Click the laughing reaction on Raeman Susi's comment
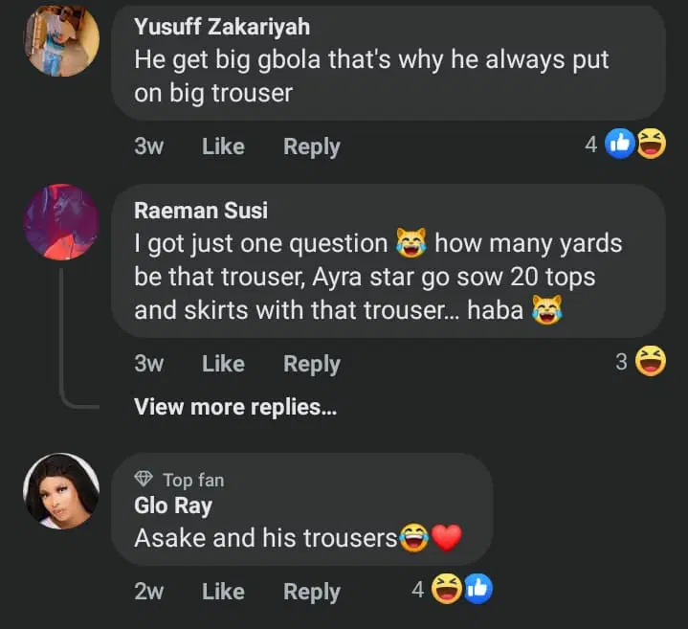 [x=651, y=362]
